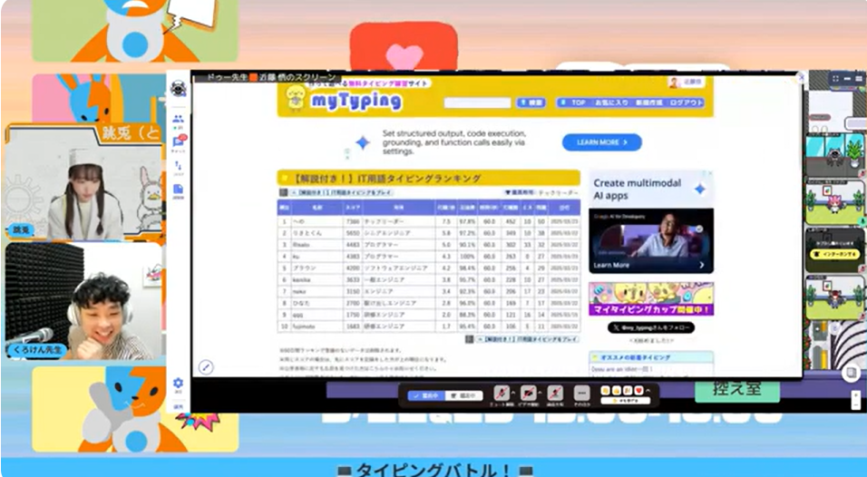Image resolution: width=867 pixels, height=477 pixels.
Task: Select the blue checked status toggle
Action: [x=426, y=395]
